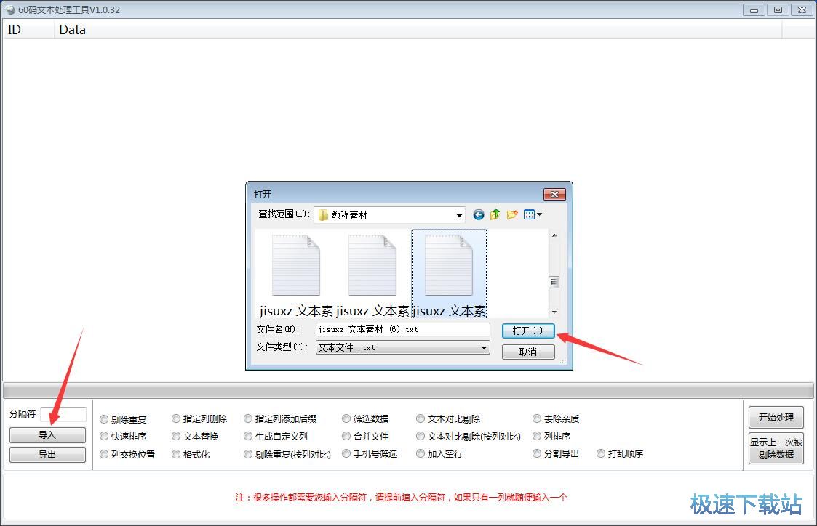Select the highlighted third jisuxz file icon
This screenshot has height=526, width=817.
coord(449,266)
